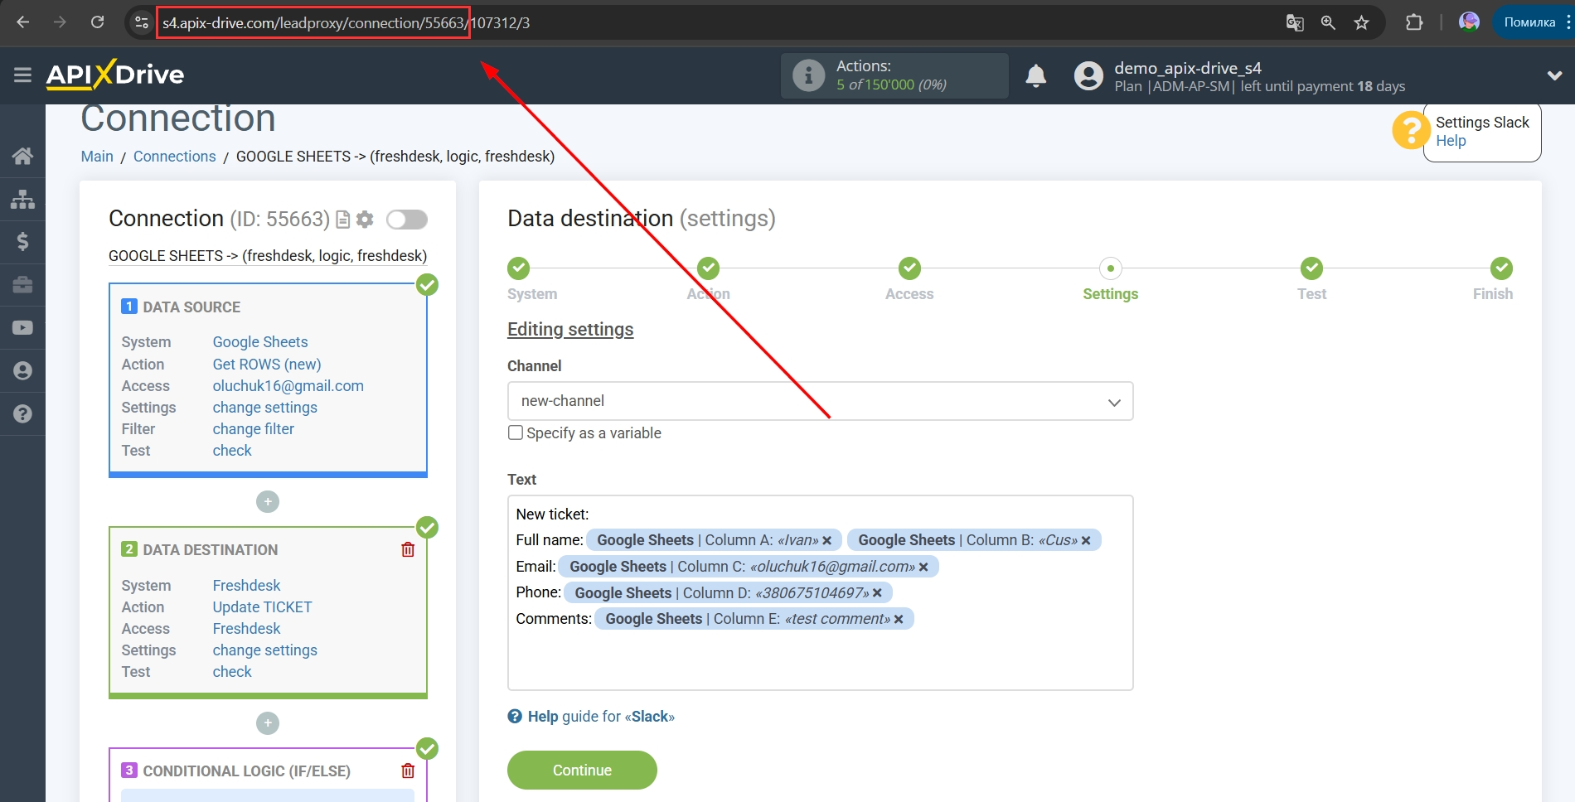Click change filter link

point(253,428)
